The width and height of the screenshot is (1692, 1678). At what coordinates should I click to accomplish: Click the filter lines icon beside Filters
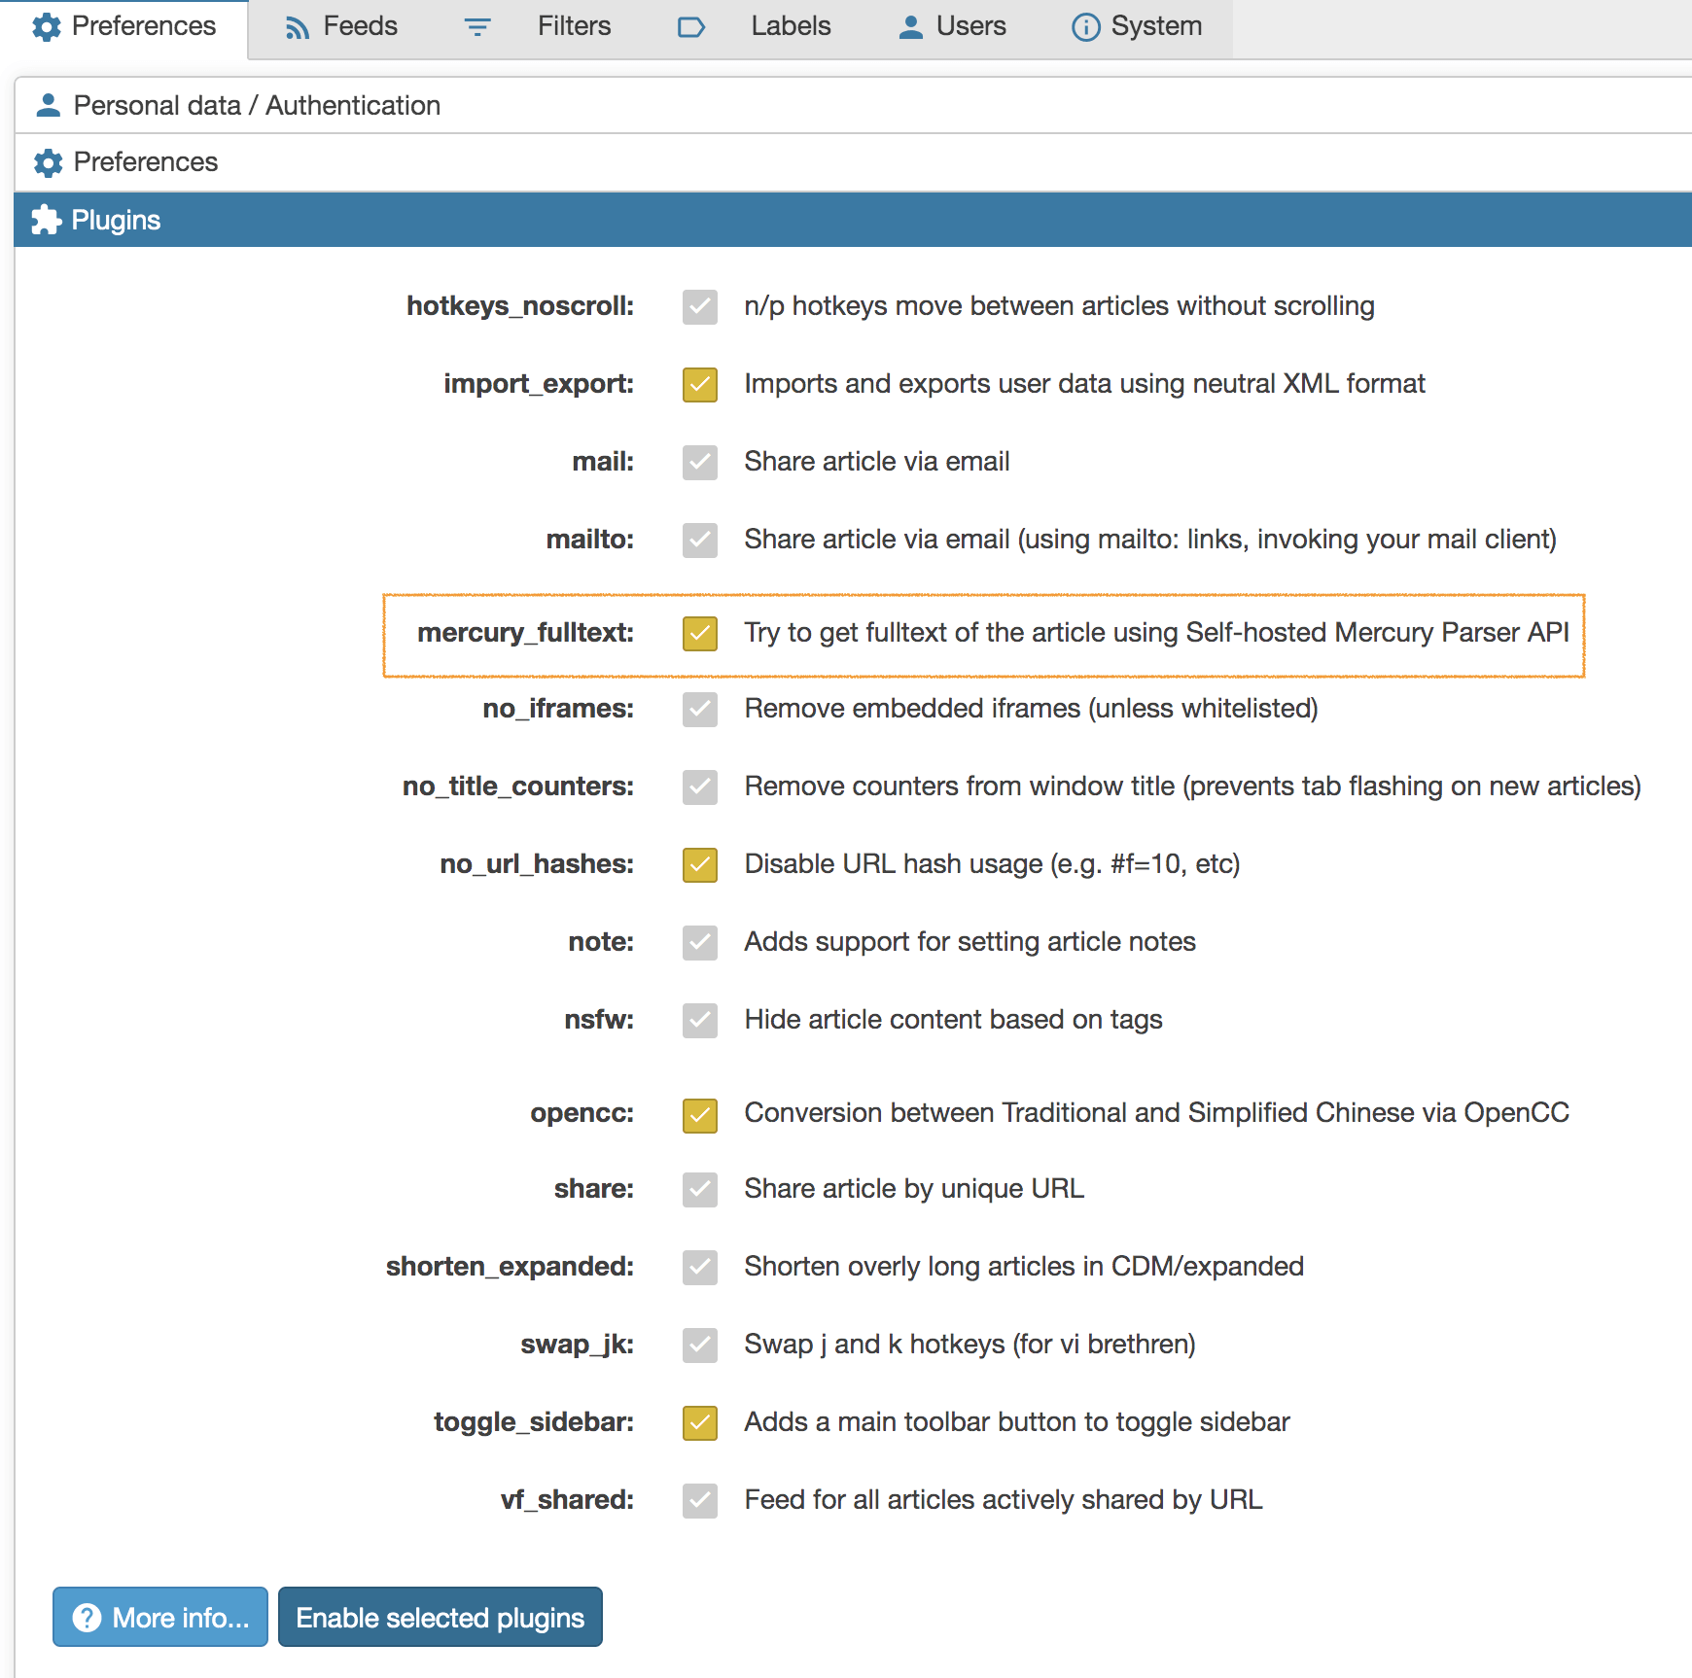coord(477,27)
